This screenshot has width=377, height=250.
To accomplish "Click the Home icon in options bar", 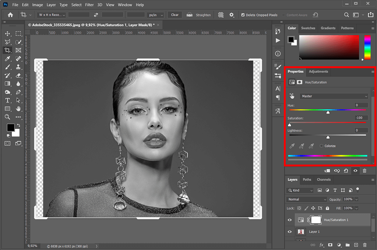I will click(10, 15).
